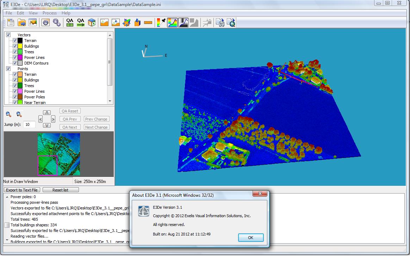
Task: Open the 3D viewer cube icon
Action: tap(92, 23)
